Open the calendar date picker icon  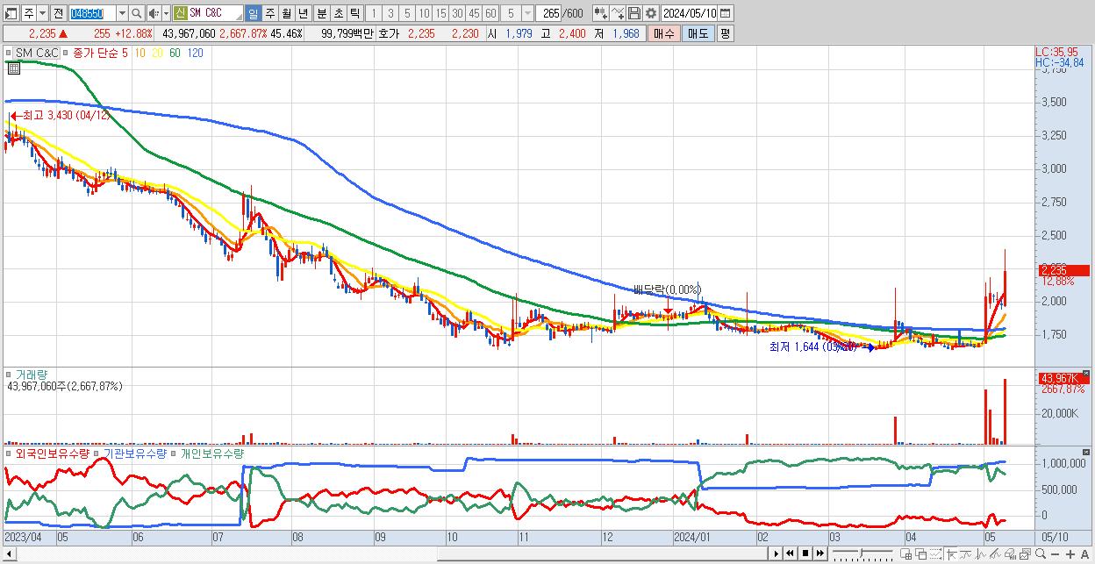pyautogui.click(x=726, y=13)
